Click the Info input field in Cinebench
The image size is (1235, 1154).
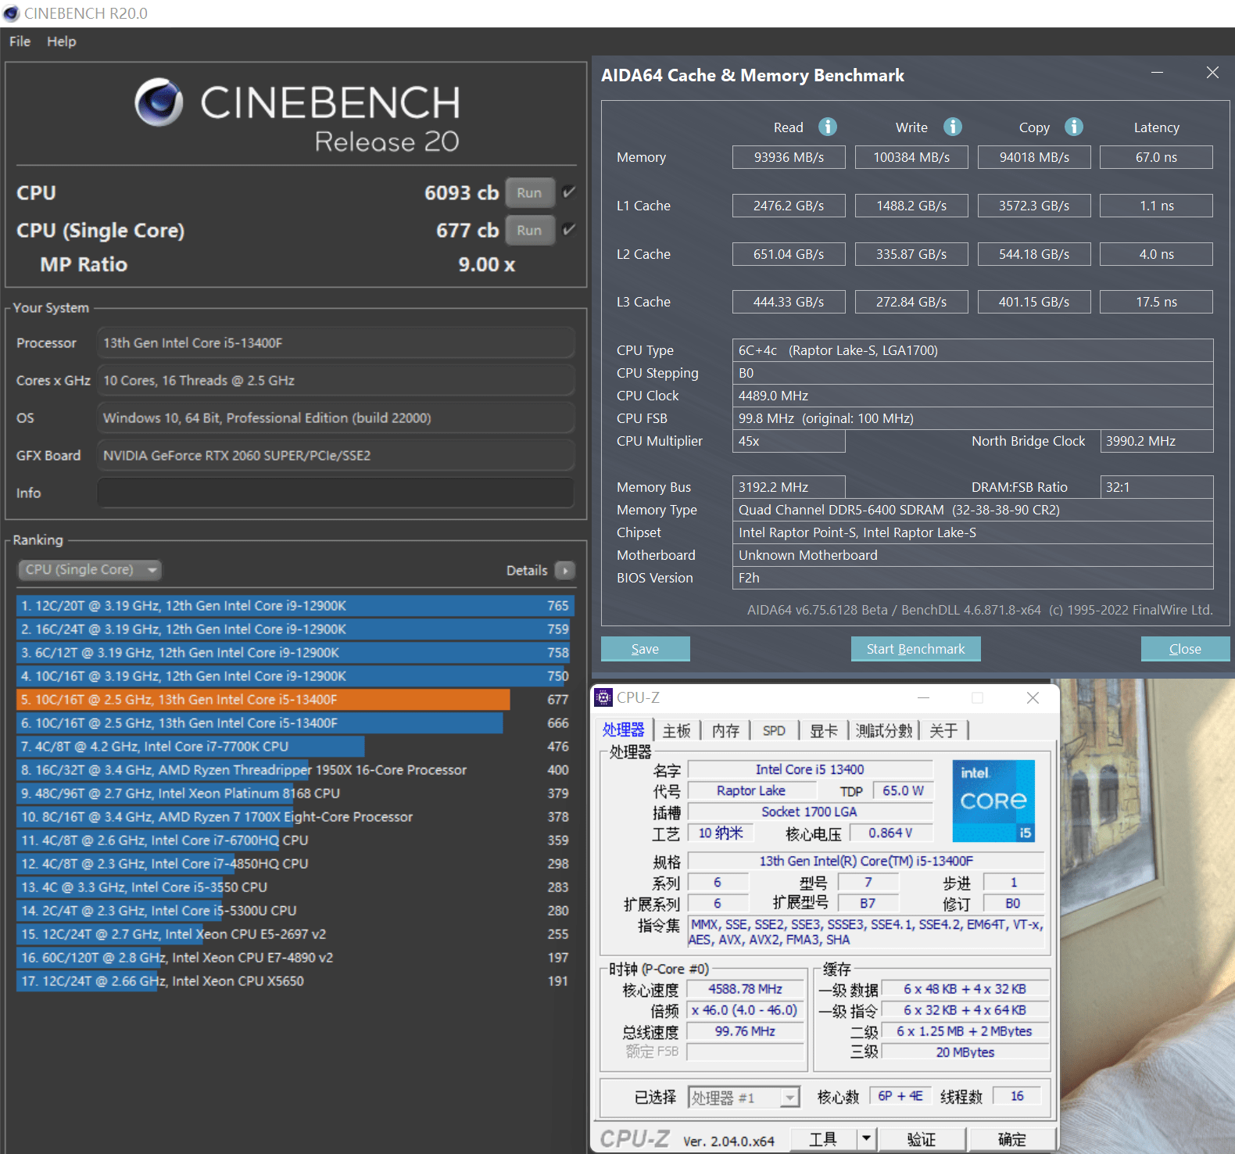tap(336, 493)
